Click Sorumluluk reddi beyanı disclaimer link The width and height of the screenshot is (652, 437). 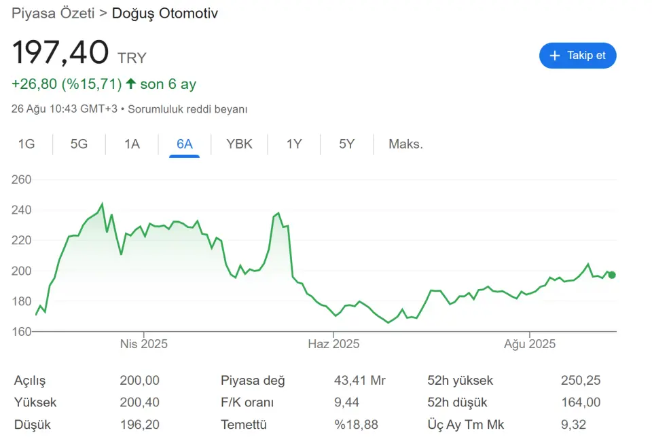187,109
